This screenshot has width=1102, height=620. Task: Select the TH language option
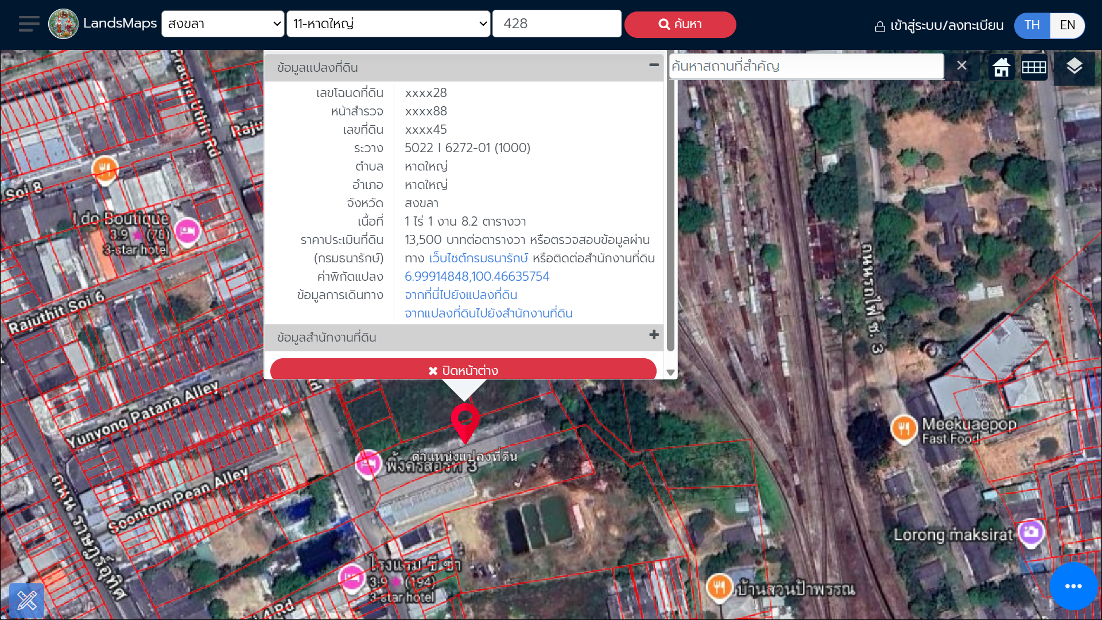click(x=1032, y=25)
